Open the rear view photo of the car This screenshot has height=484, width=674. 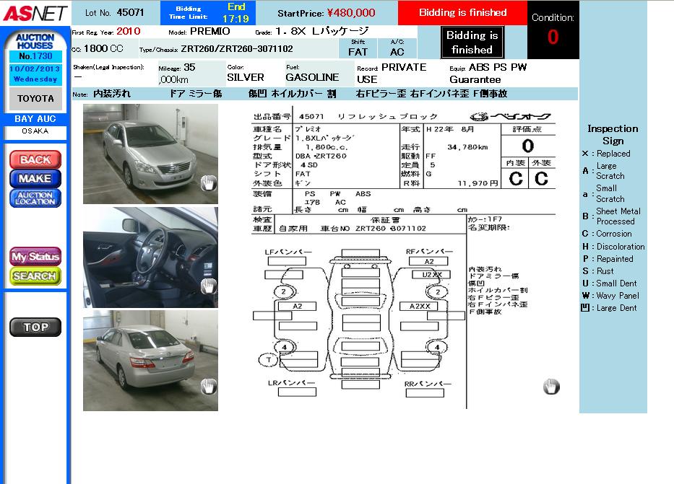pos(150,360)
